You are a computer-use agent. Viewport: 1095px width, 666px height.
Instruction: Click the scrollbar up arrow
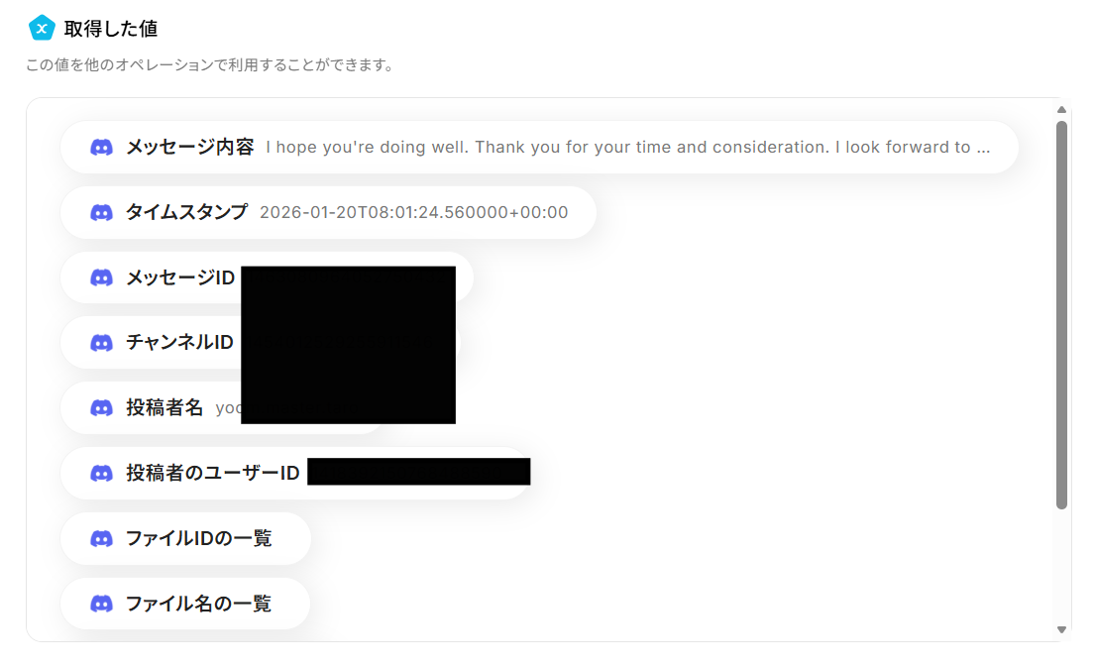[x=1061, y=110]
